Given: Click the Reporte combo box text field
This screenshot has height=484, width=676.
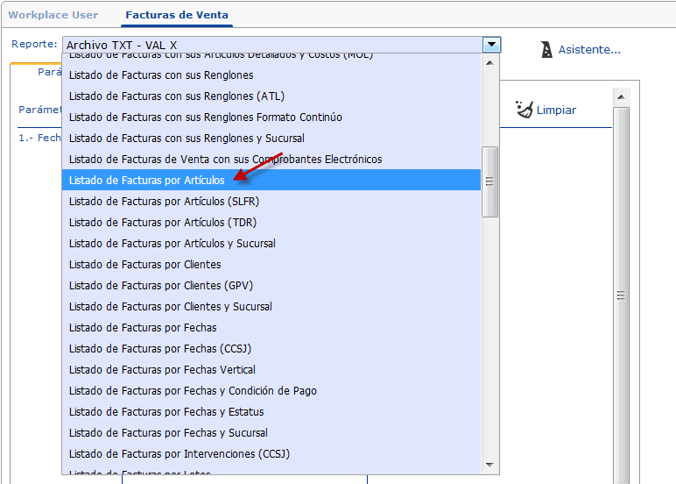Looking at the screenshot, I should point(271,44).
